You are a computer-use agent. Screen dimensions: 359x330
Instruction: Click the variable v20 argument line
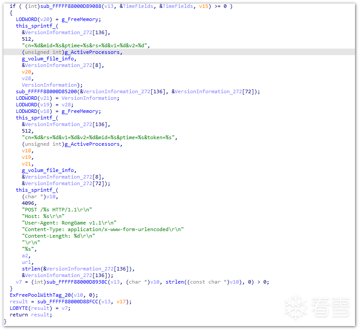pyautogui.click(x=28, y=72)
